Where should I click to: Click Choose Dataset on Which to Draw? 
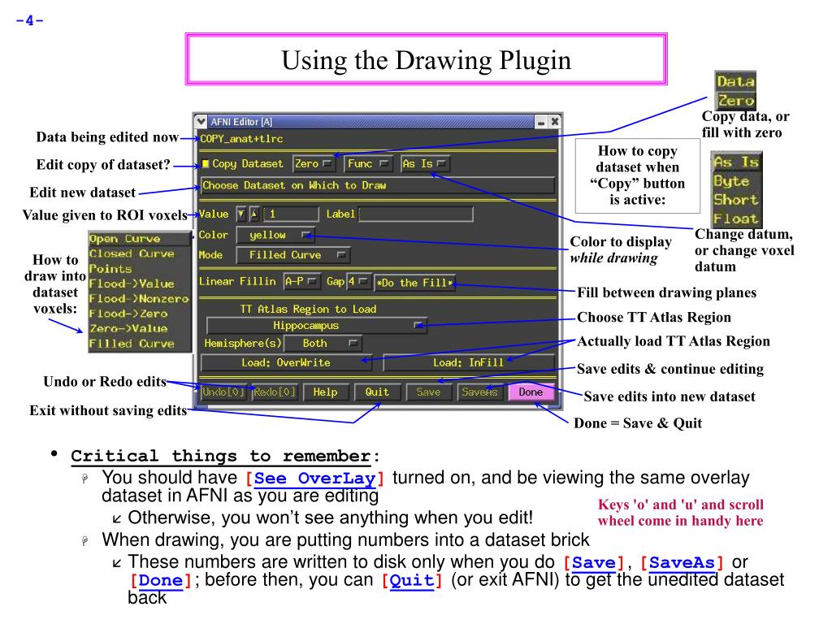click(x=377, y=186)
